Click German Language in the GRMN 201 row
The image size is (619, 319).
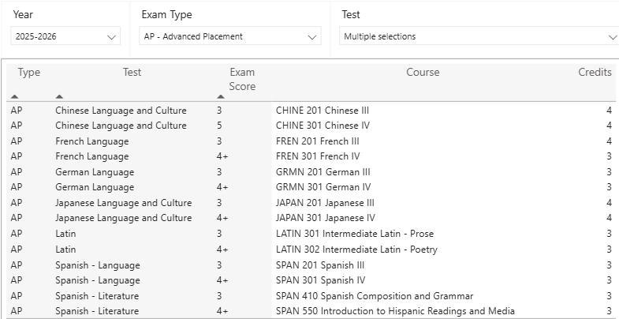tap(95, 172)
